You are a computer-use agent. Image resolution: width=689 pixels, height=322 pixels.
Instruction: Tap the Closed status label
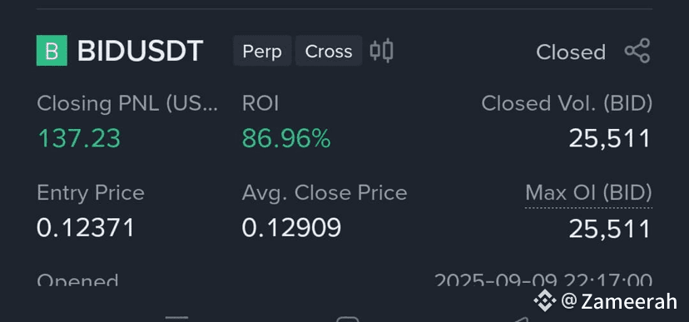point(571,52)
